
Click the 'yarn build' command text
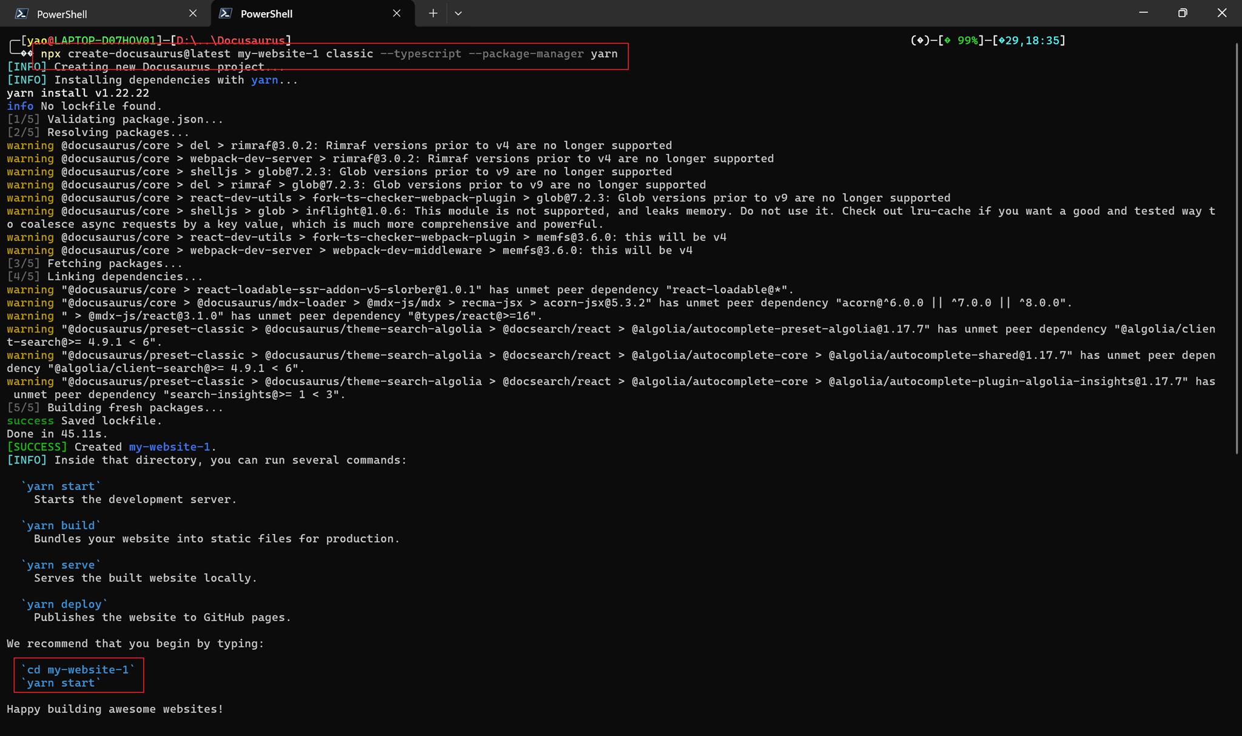tap(61, 525)
